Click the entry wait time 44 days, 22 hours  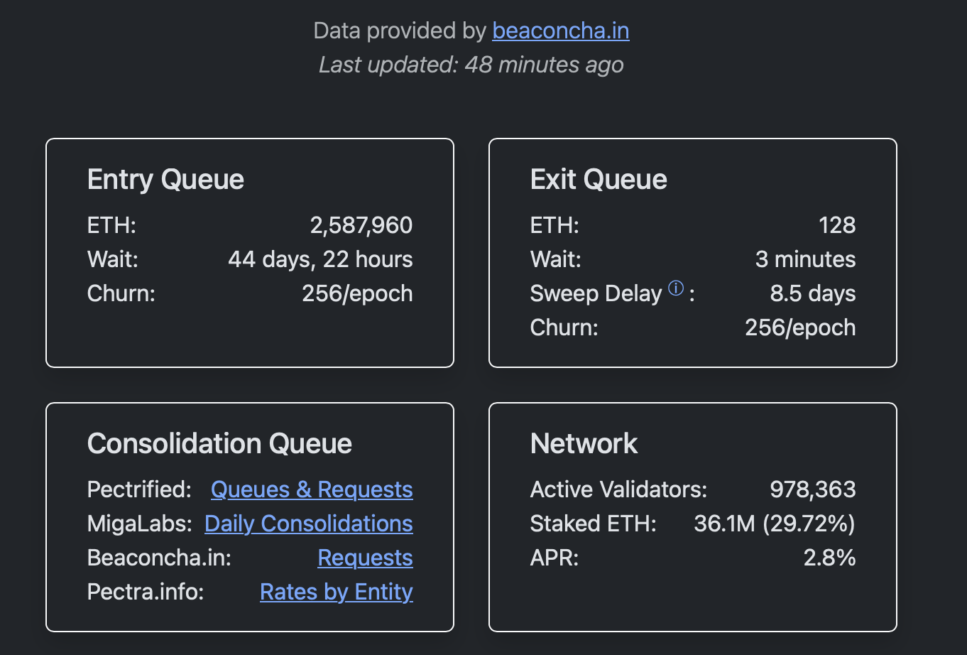320,259
